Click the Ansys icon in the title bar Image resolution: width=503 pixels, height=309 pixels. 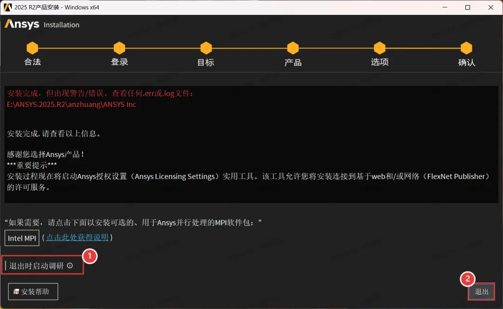[x=8, y=7]
